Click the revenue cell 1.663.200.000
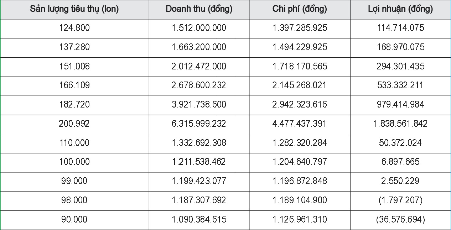Screen dimensions: 451x230 (x=199, y=48)
